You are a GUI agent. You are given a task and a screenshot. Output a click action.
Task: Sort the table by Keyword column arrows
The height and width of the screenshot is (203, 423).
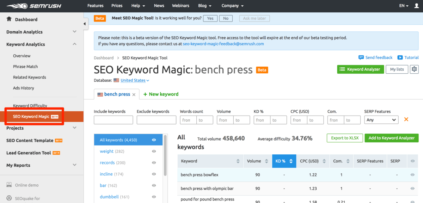(238, 161)
